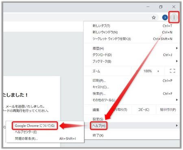The height and width of the screenshot is (150, 183).
Task: Expand the ブックマーク(B) submenu
Action: click(132, 61)
